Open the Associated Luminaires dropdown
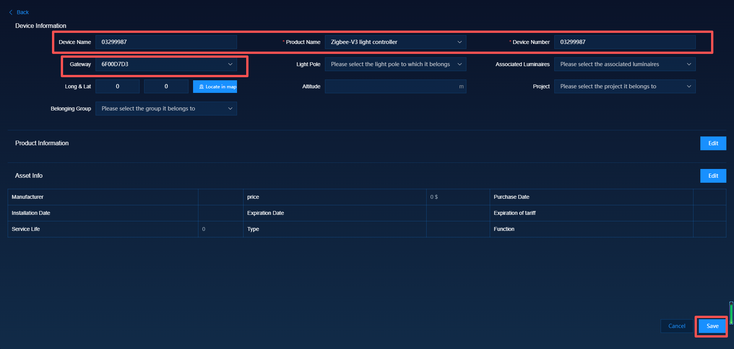The height and width of the screenshot is (349, 734). (x=624, y=64)
